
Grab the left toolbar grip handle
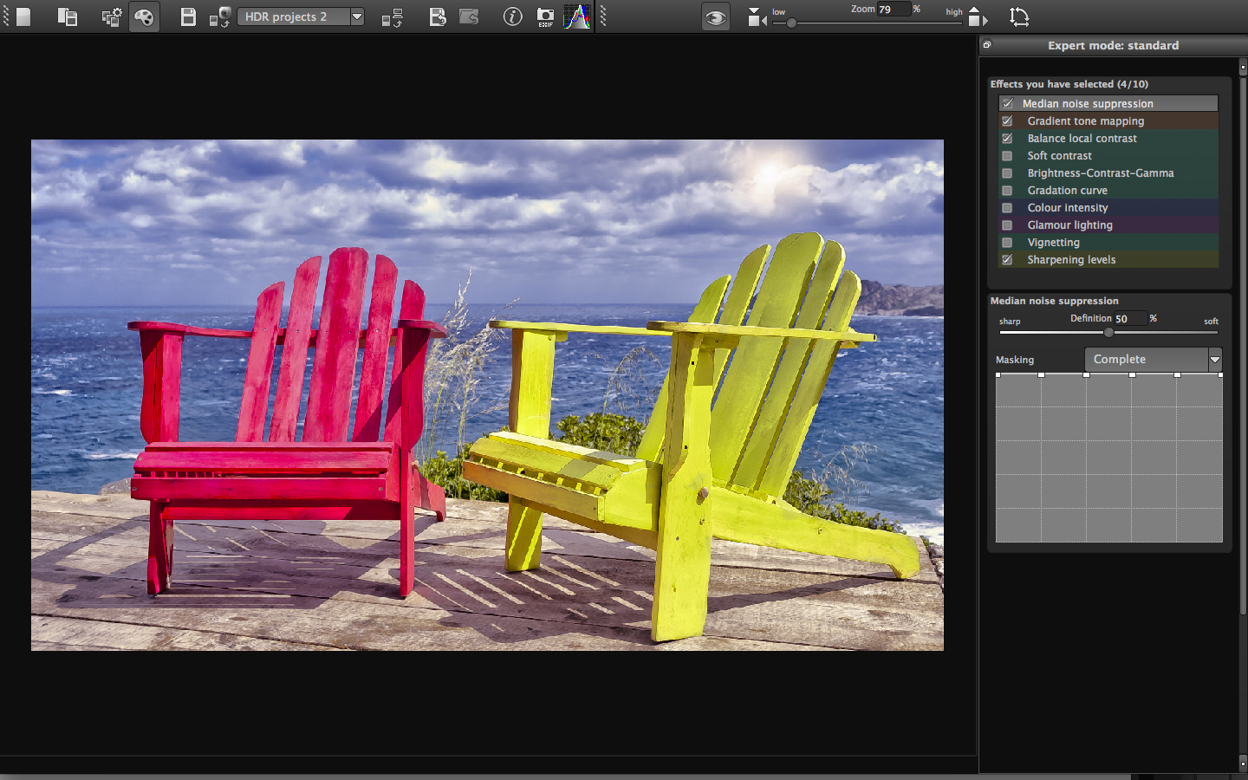point(5,16)
